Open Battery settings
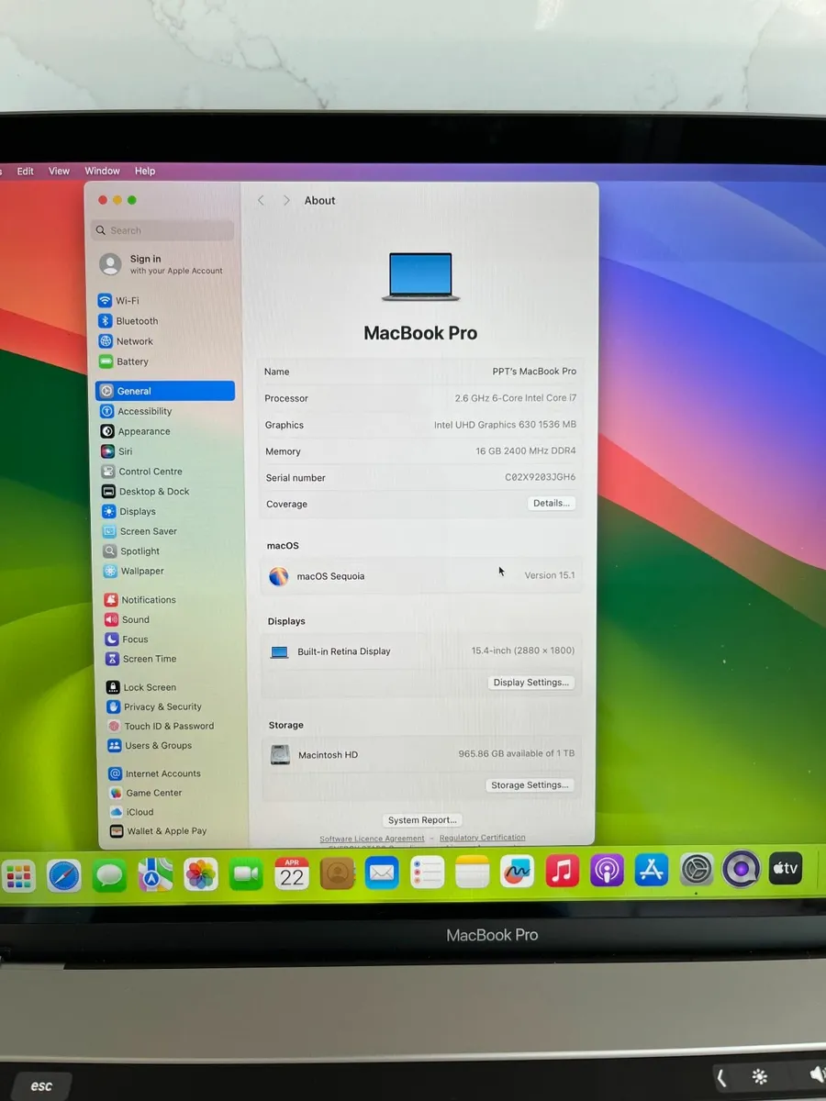The height and width of the screenshot is (1101, 826). tap(123, 361)
